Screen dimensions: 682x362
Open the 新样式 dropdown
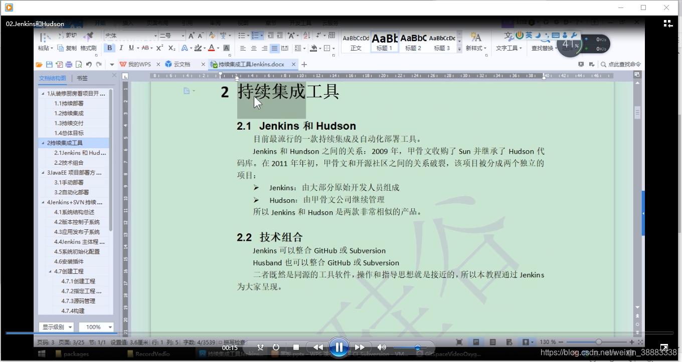(x=475, y=48)
